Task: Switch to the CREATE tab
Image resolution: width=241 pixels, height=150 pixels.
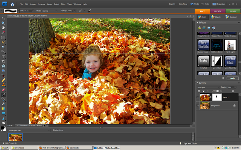Action: 218,11
